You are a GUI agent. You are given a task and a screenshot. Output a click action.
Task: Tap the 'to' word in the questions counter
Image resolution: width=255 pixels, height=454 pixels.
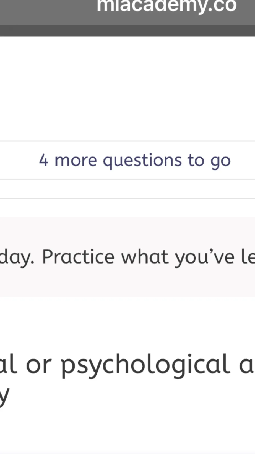point(196,160)
